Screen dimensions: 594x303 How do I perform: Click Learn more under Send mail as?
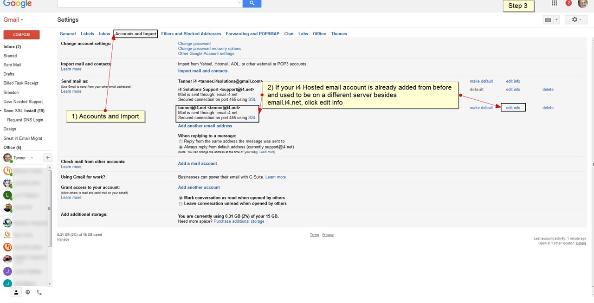pos(71,91)
